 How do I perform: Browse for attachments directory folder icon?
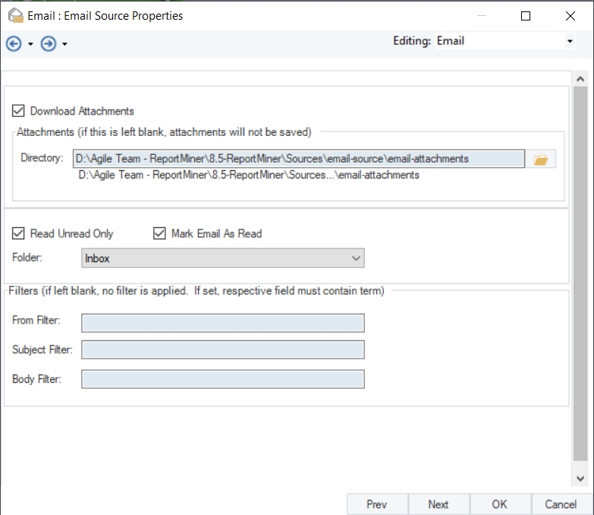541,160
